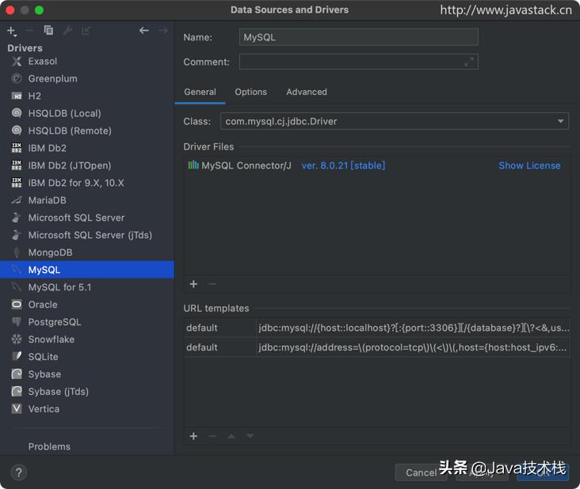Expand the Comment field editor

pos(468,62)
